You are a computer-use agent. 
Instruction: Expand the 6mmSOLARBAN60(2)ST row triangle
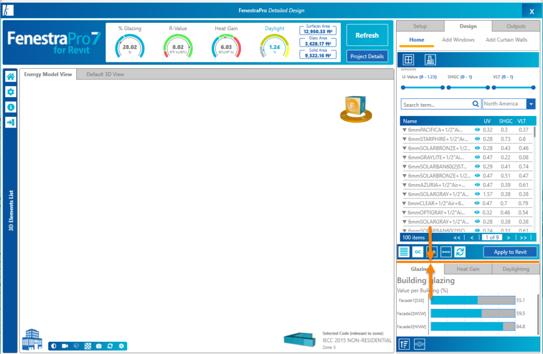click(404, 167)
